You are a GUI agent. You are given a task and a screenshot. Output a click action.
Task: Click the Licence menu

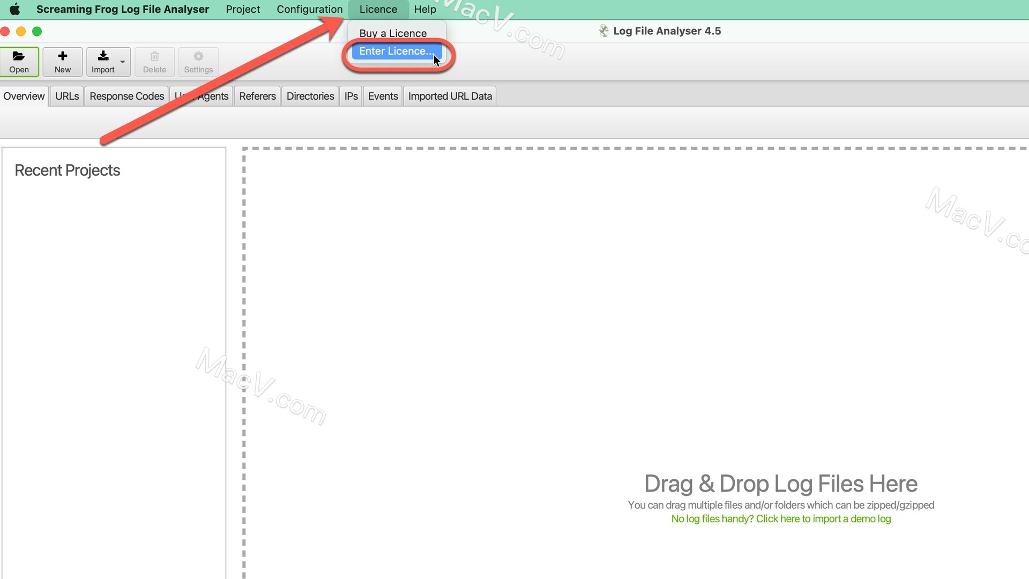[x=378, y=9]
